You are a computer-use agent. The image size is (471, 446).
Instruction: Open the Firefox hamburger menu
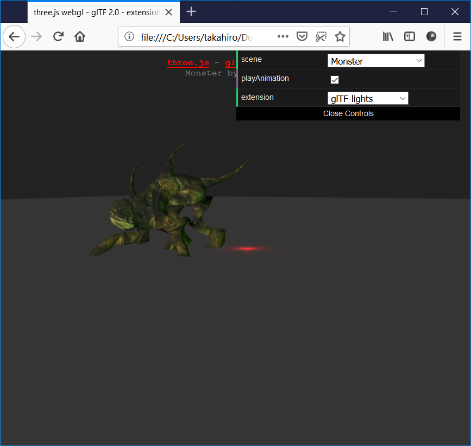pyautogui.click(x=457, y=36)
